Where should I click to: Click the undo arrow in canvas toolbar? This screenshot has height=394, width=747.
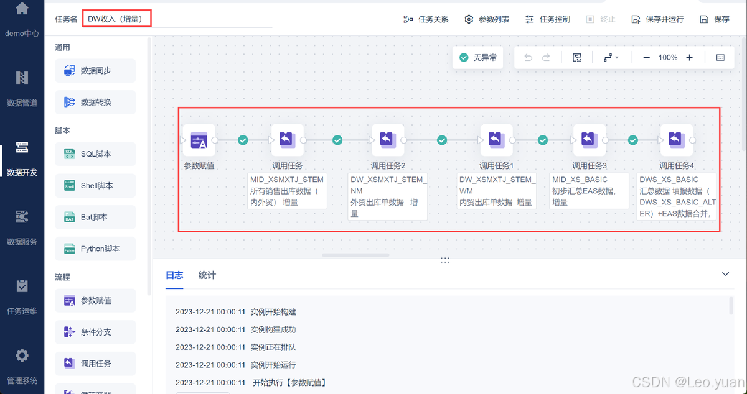[529, 57]
